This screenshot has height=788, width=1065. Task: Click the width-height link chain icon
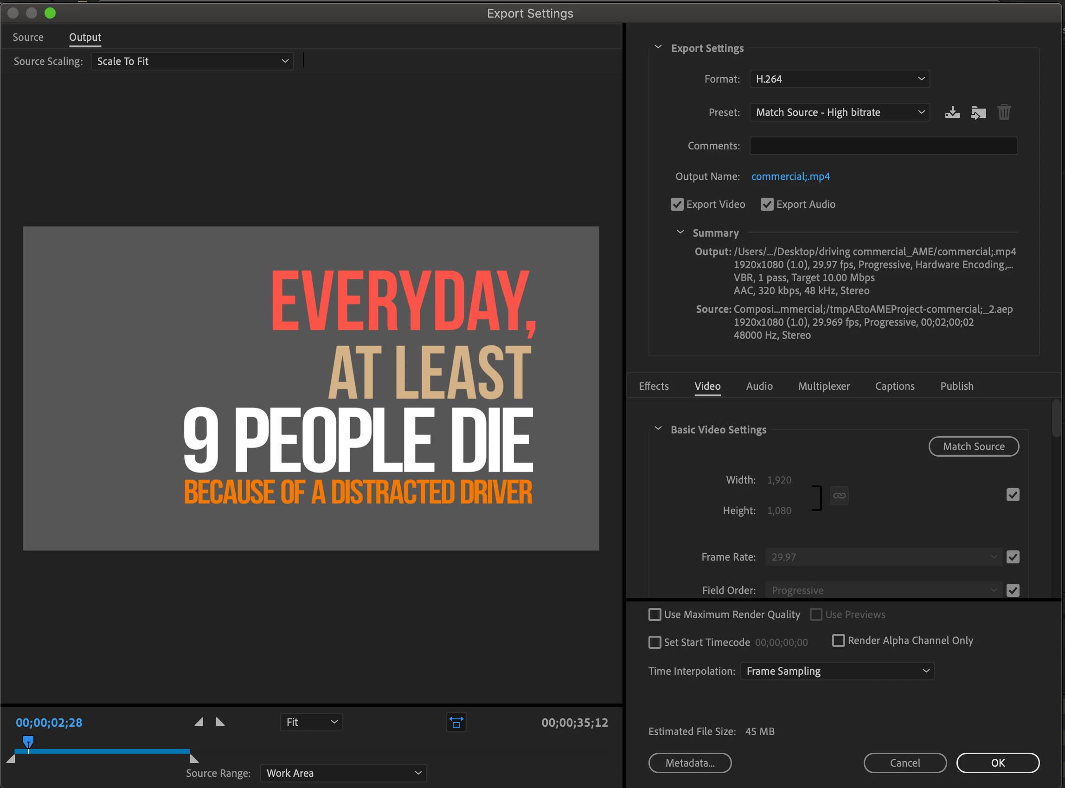click(x=839, y=496)
